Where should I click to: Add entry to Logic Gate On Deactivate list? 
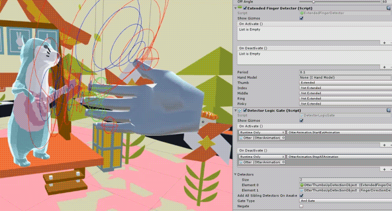pos(384,169)
